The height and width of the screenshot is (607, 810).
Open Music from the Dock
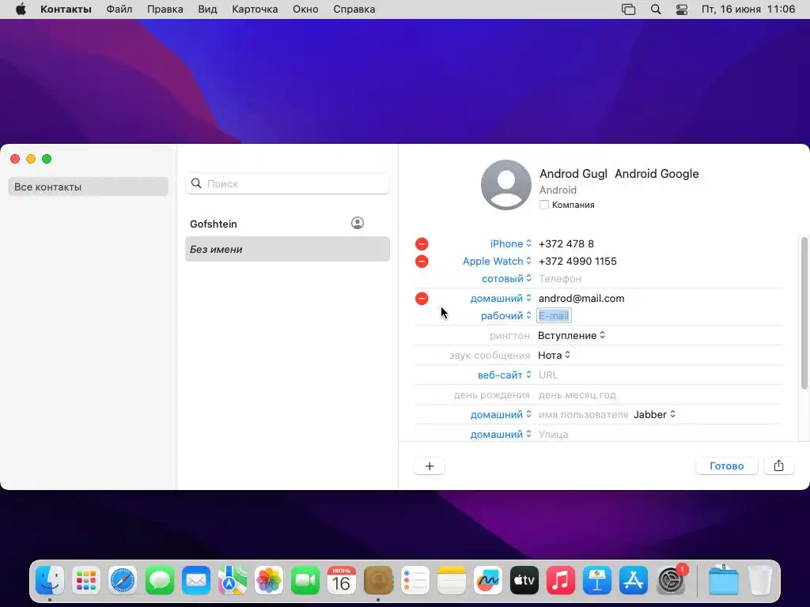point(561,580)
